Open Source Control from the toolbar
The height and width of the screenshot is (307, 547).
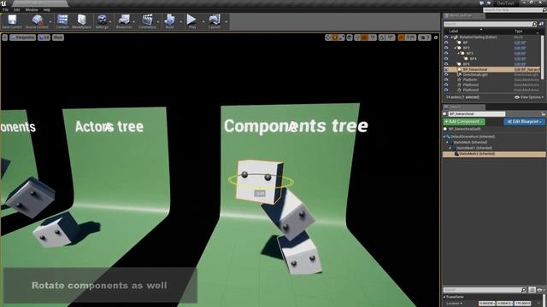pos(37,21)
